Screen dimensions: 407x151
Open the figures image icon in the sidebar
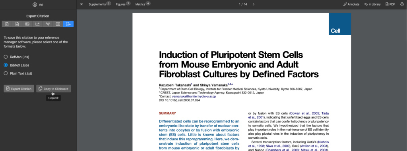pyautogui.click(x=27, y=24)
